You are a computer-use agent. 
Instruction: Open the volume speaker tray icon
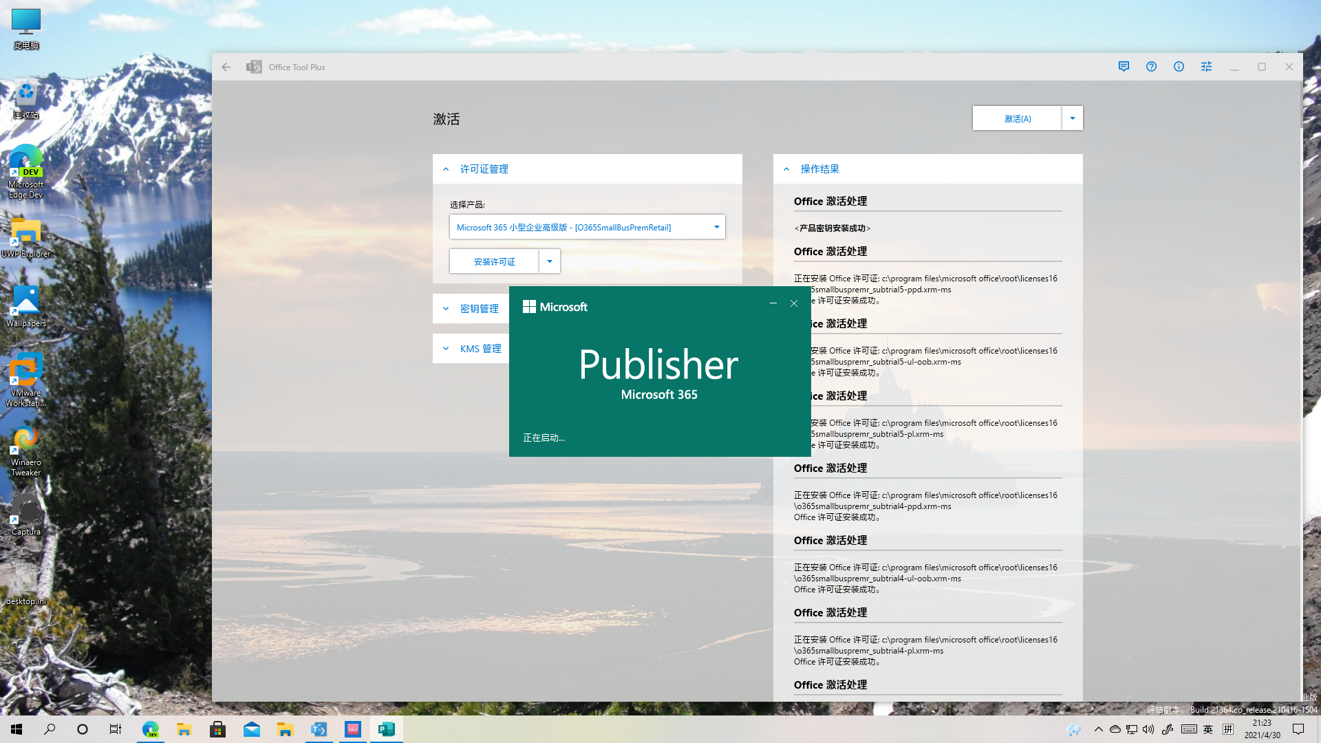click(x=1148, y=729)
